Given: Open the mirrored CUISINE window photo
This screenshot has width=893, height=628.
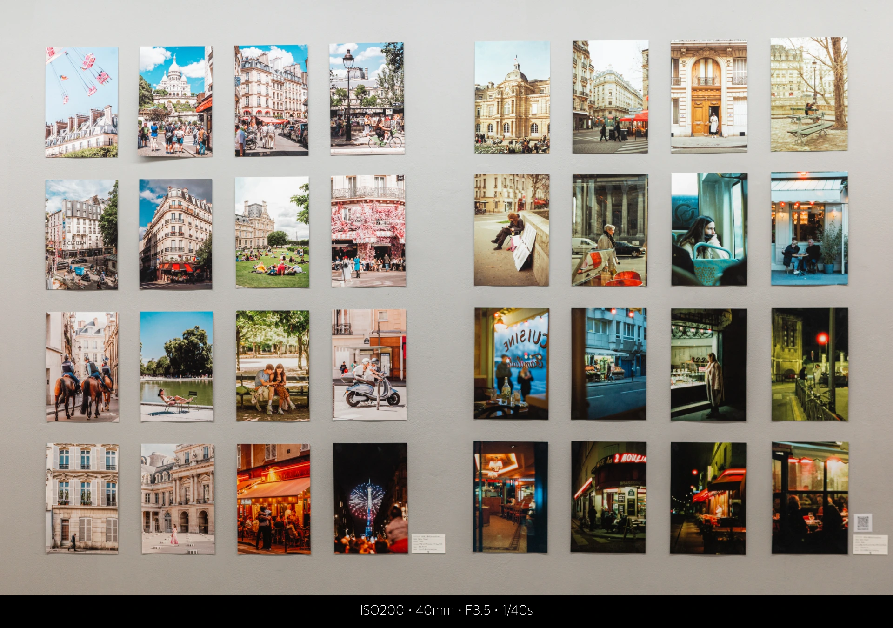Looking at the screenshot, I should tap(511, 364).
